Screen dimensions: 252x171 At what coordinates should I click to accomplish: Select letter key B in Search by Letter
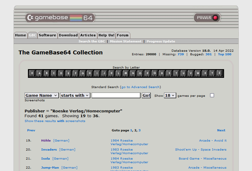click(x=47, y=73)
